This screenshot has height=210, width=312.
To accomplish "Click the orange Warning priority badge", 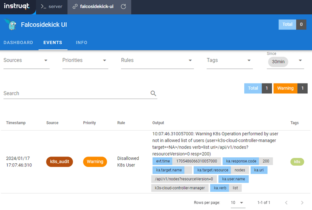I will (95, 162).
